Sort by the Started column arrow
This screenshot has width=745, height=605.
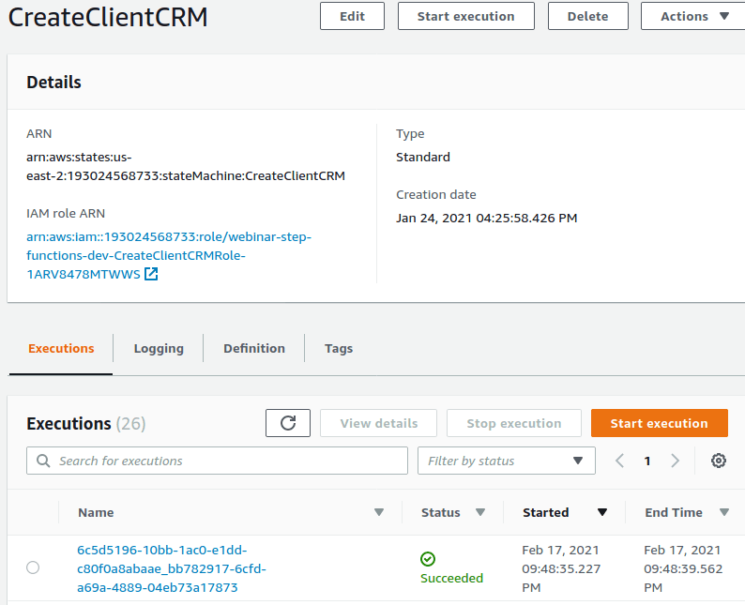pos(602,512)
